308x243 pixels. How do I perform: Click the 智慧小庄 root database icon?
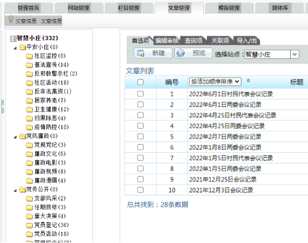13,38
